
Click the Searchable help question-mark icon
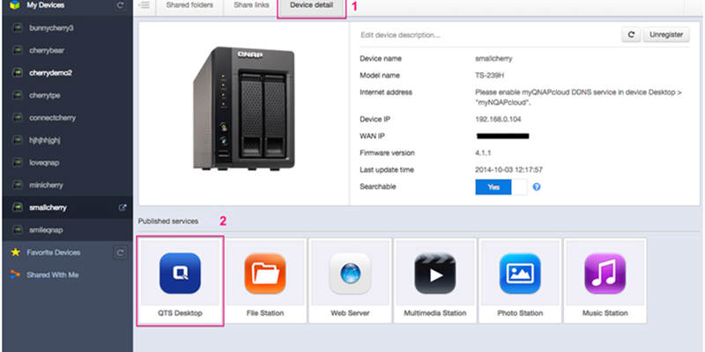click(537, 187)
